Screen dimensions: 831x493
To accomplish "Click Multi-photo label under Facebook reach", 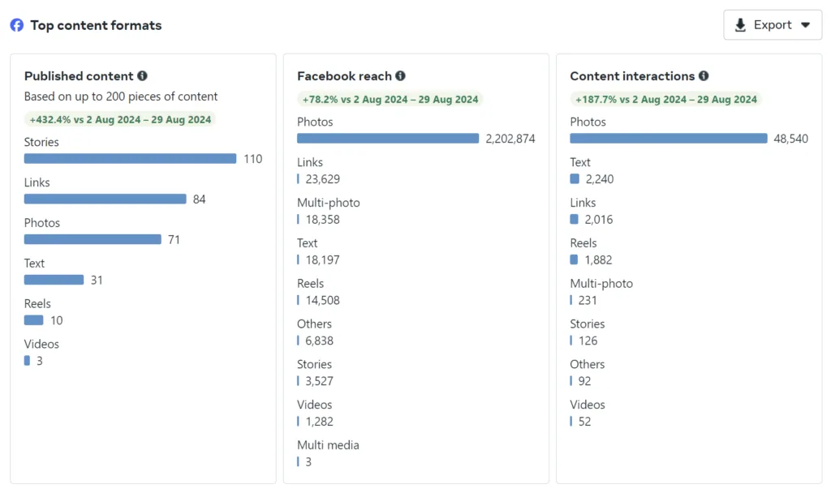I will coord(329,203).
